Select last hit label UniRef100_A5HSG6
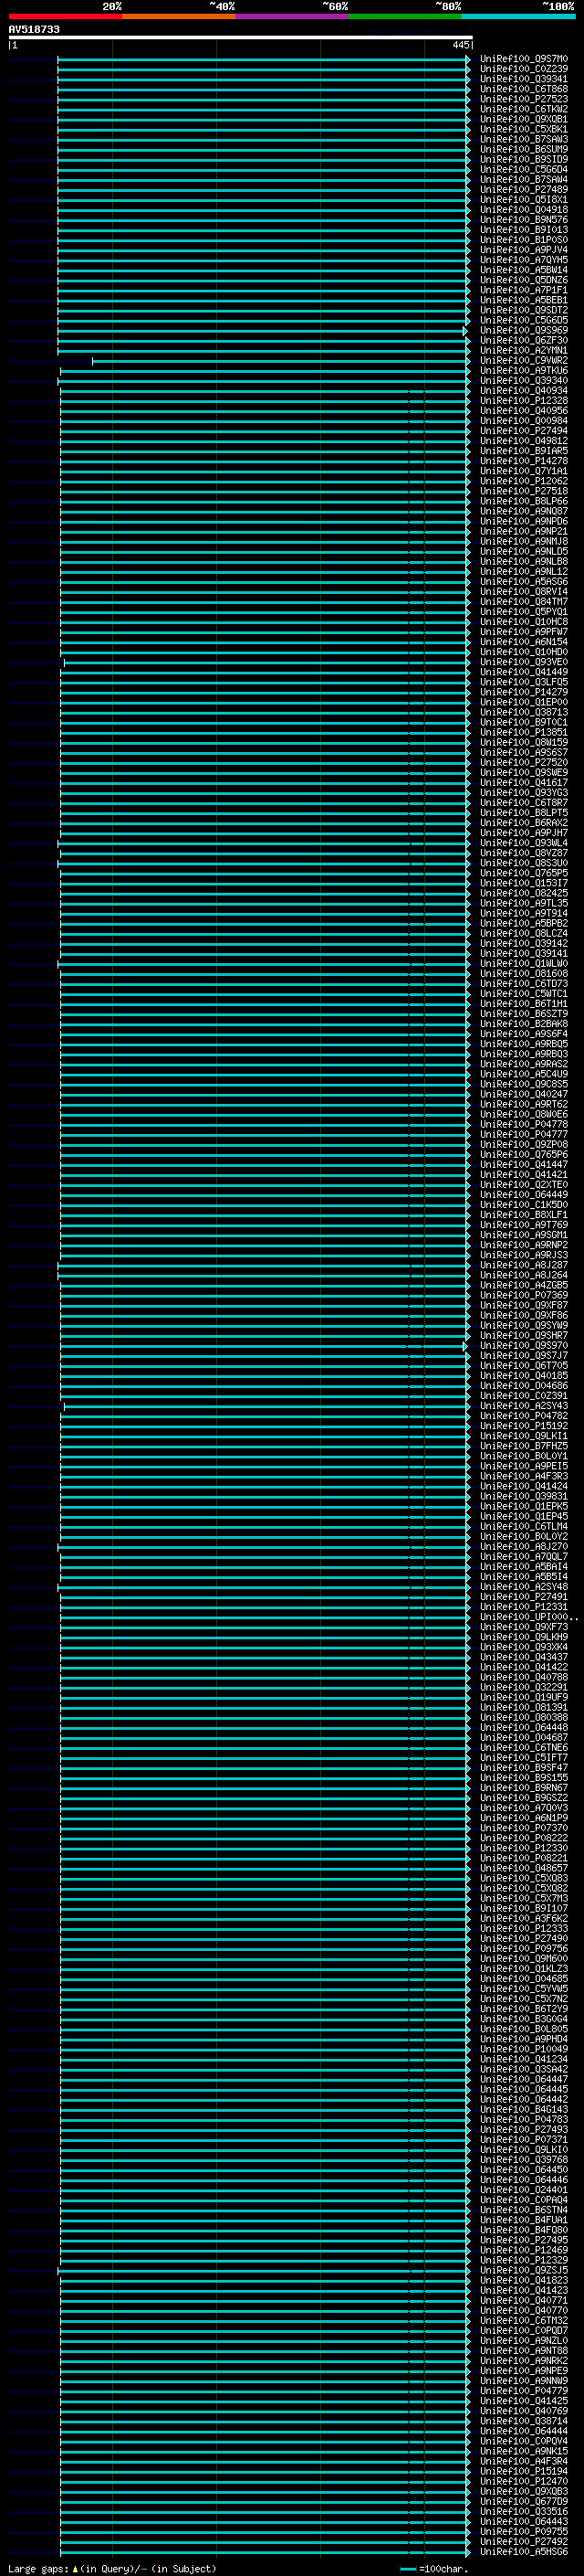This screenshot has width=584, height=2576. [523, 2552]
